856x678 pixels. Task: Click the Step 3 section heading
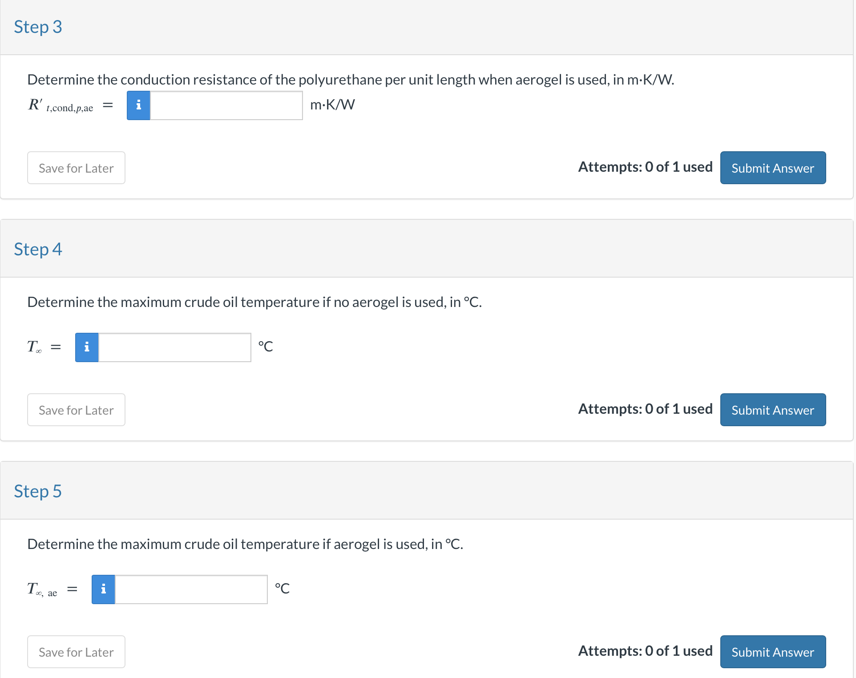click(x=38, y=27)
